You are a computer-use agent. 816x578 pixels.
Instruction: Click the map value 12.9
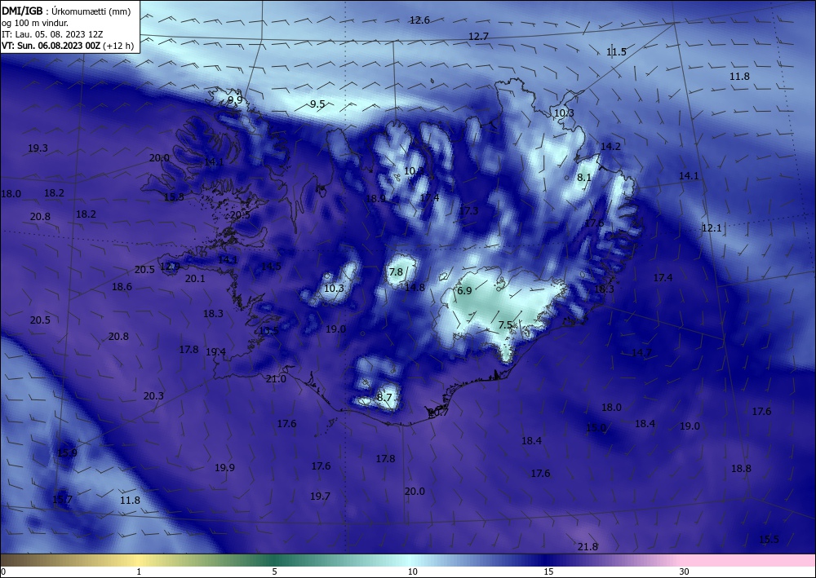171,267
